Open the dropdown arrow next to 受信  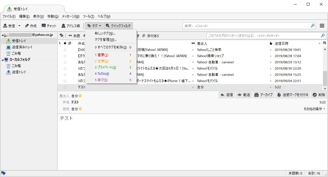coord(20,26)
